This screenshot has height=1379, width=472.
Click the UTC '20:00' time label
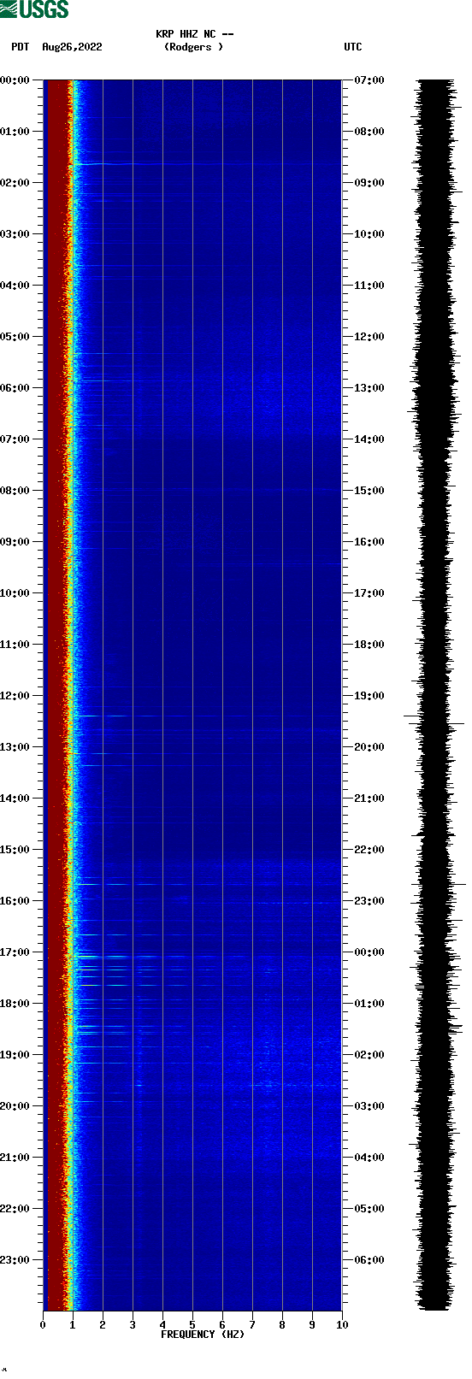(369, 747)
